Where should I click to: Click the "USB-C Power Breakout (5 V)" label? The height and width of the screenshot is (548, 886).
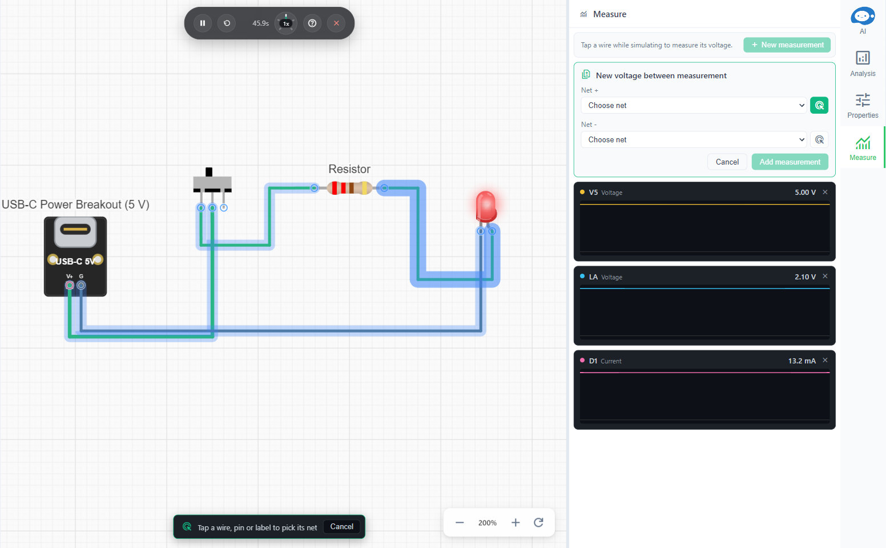tap(75, 205)
